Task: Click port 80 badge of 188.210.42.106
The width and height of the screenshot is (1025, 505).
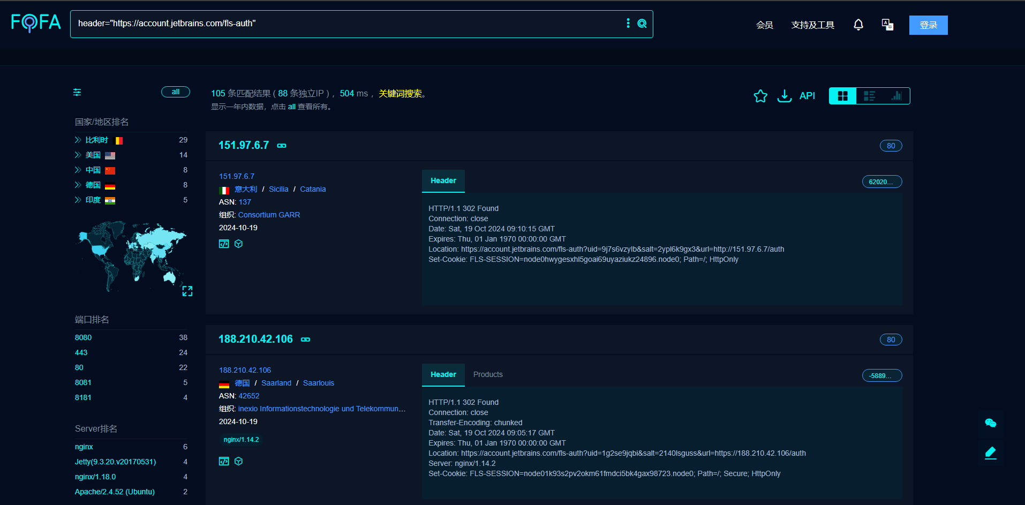Action: [x=891, y=340]
